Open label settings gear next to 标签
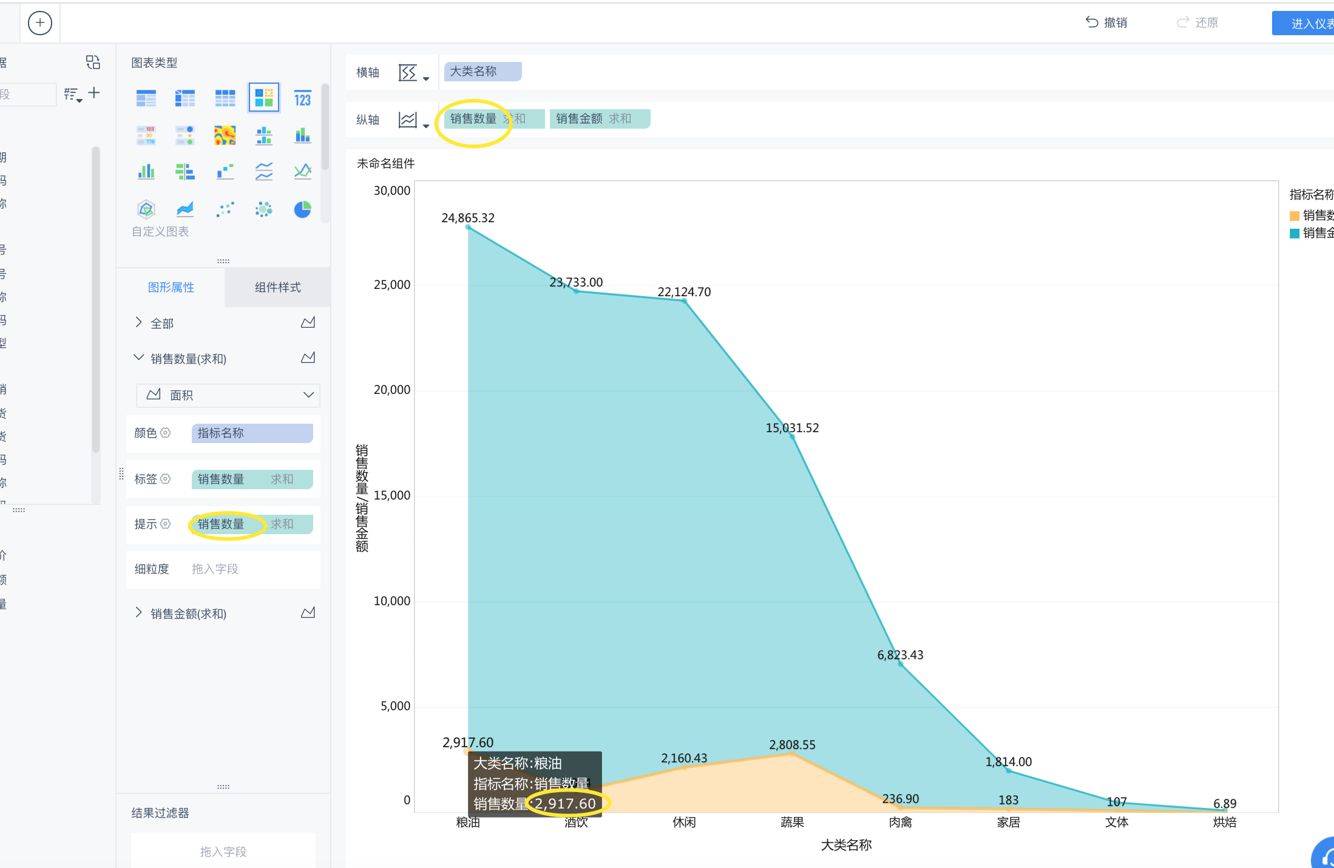Image resolution: width=1334 pixels, height=868 pixels. [x=166, y=479]
